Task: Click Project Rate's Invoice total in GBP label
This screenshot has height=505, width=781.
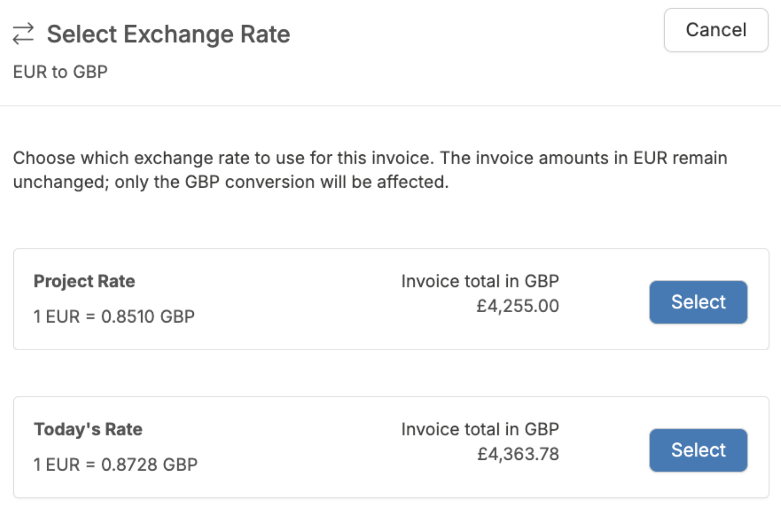Action: click(479, 281)
